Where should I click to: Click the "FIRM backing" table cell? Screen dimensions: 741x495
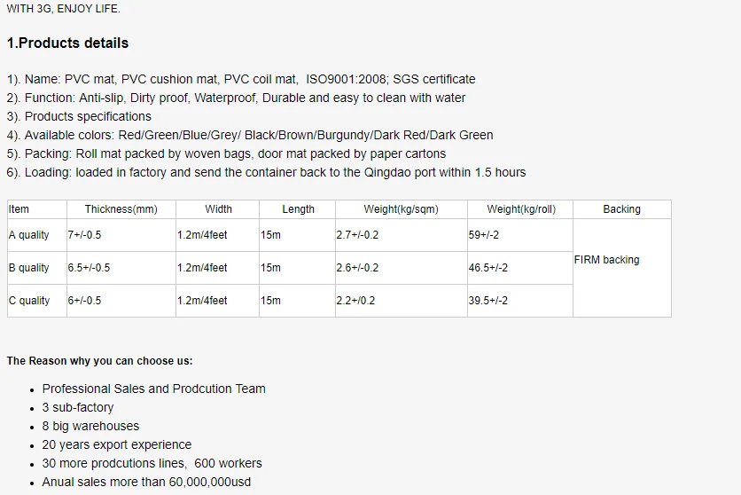tap(607, 260)
